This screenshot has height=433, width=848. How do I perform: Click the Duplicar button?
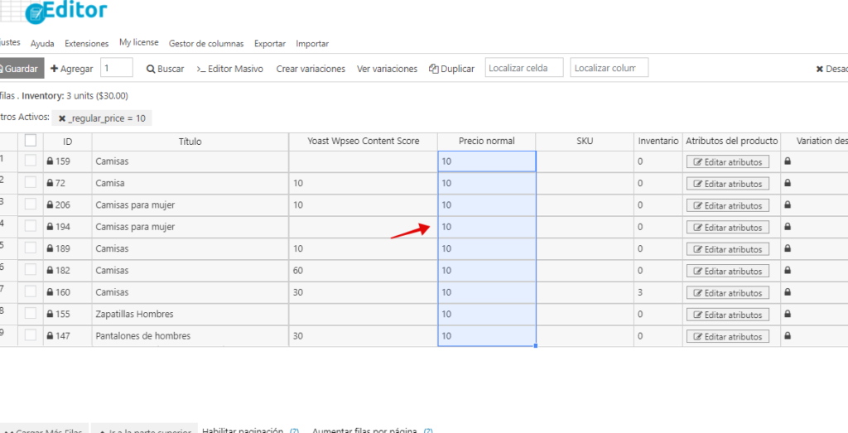pyautogui.click(x=451, y=69)
